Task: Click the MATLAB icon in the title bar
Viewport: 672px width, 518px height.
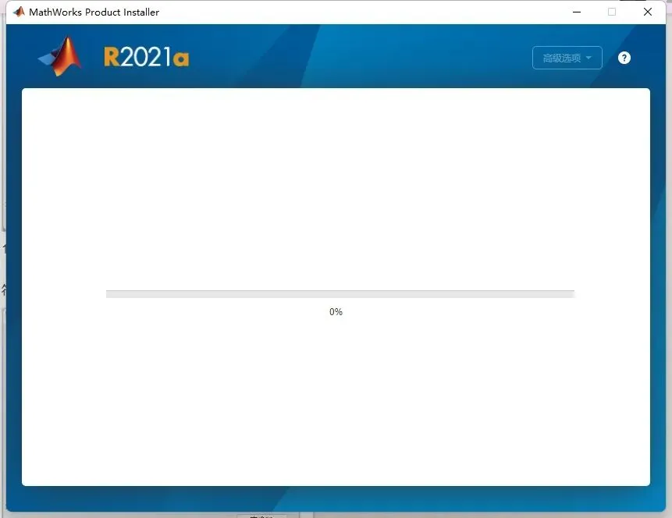Action: 19,12
